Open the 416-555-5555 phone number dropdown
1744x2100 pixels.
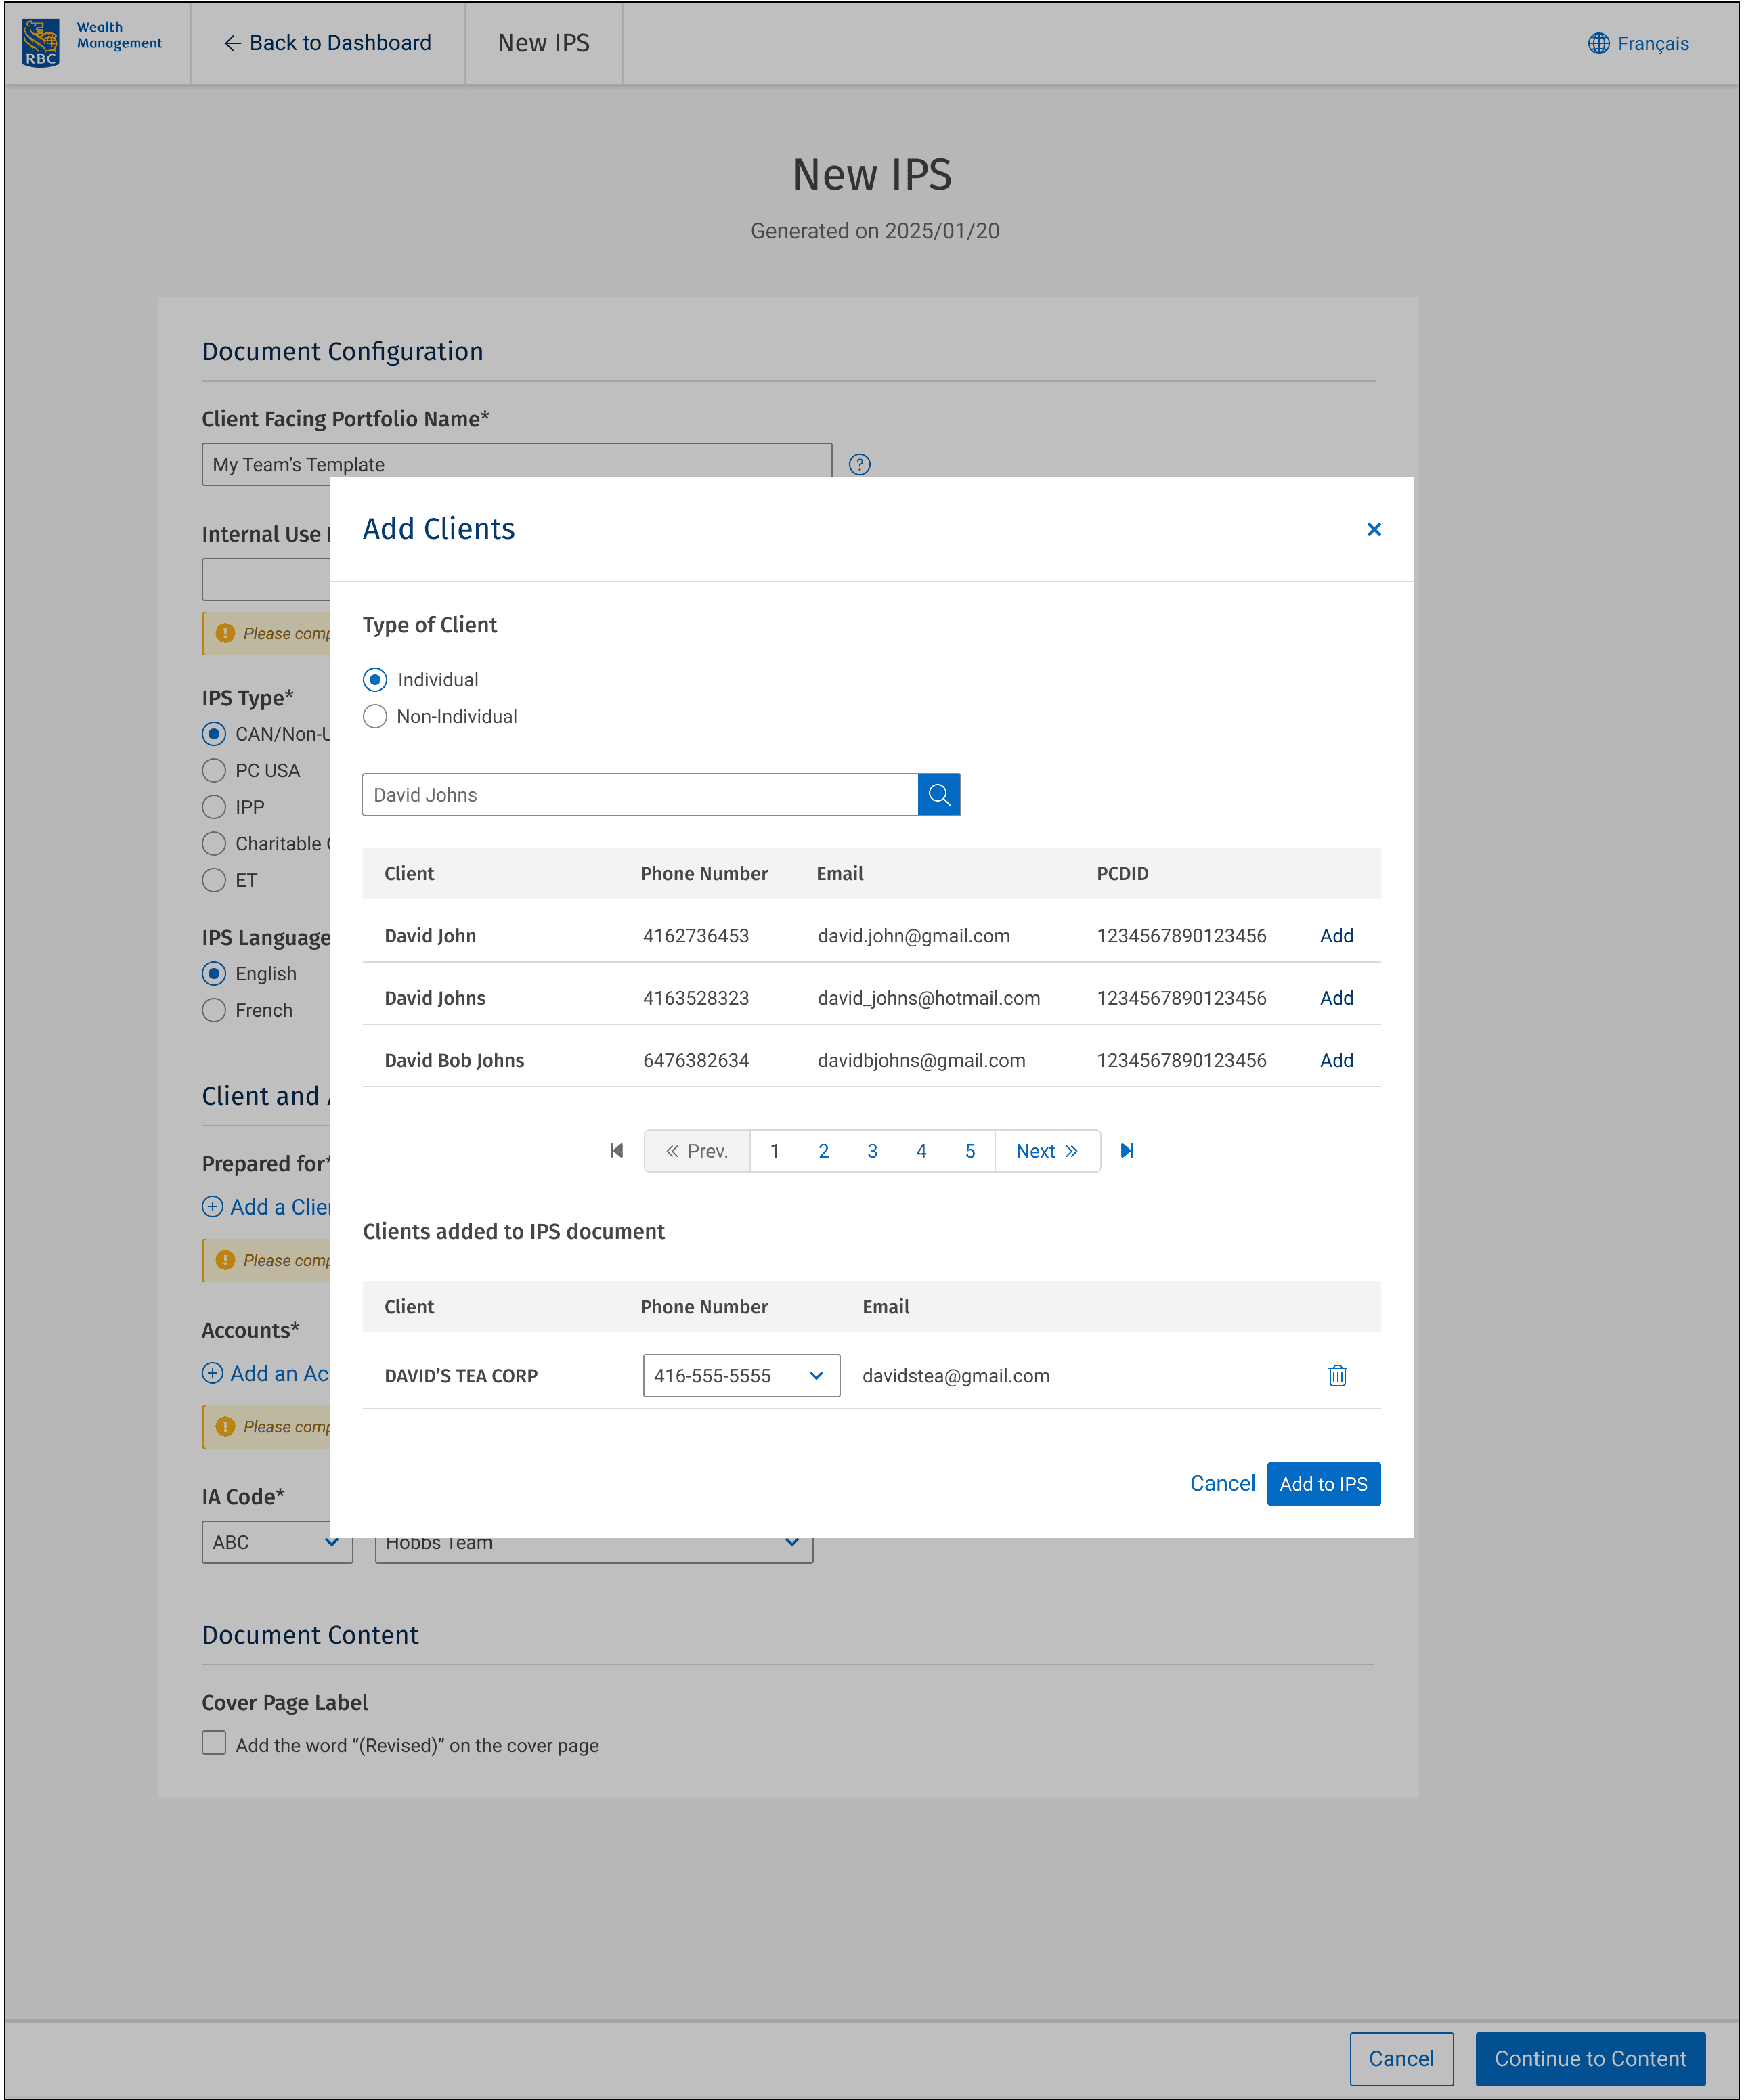[740, 1376]
